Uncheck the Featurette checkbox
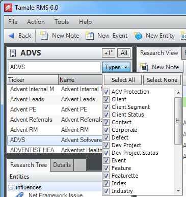The height and width of the screenshot is (197, 186). click(x=106, y=176)
